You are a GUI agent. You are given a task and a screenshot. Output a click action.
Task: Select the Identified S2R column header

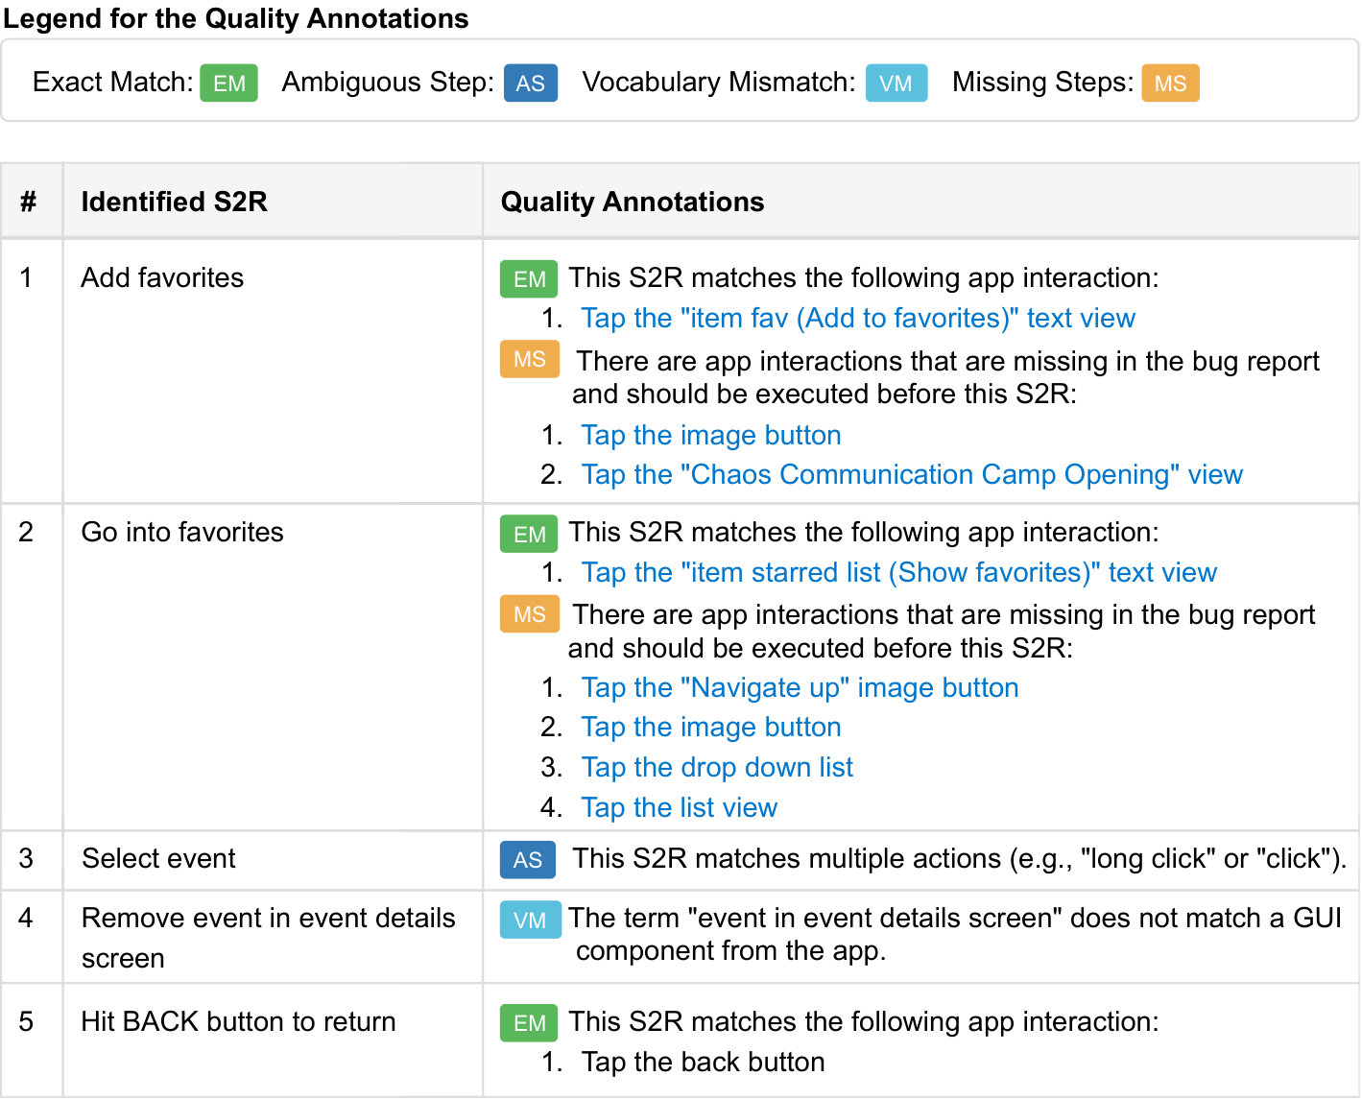tap(174, 202)
